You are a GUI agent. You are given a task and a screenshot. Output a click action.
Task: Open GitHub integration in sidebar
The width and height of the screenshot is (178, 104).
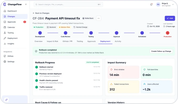15,56
